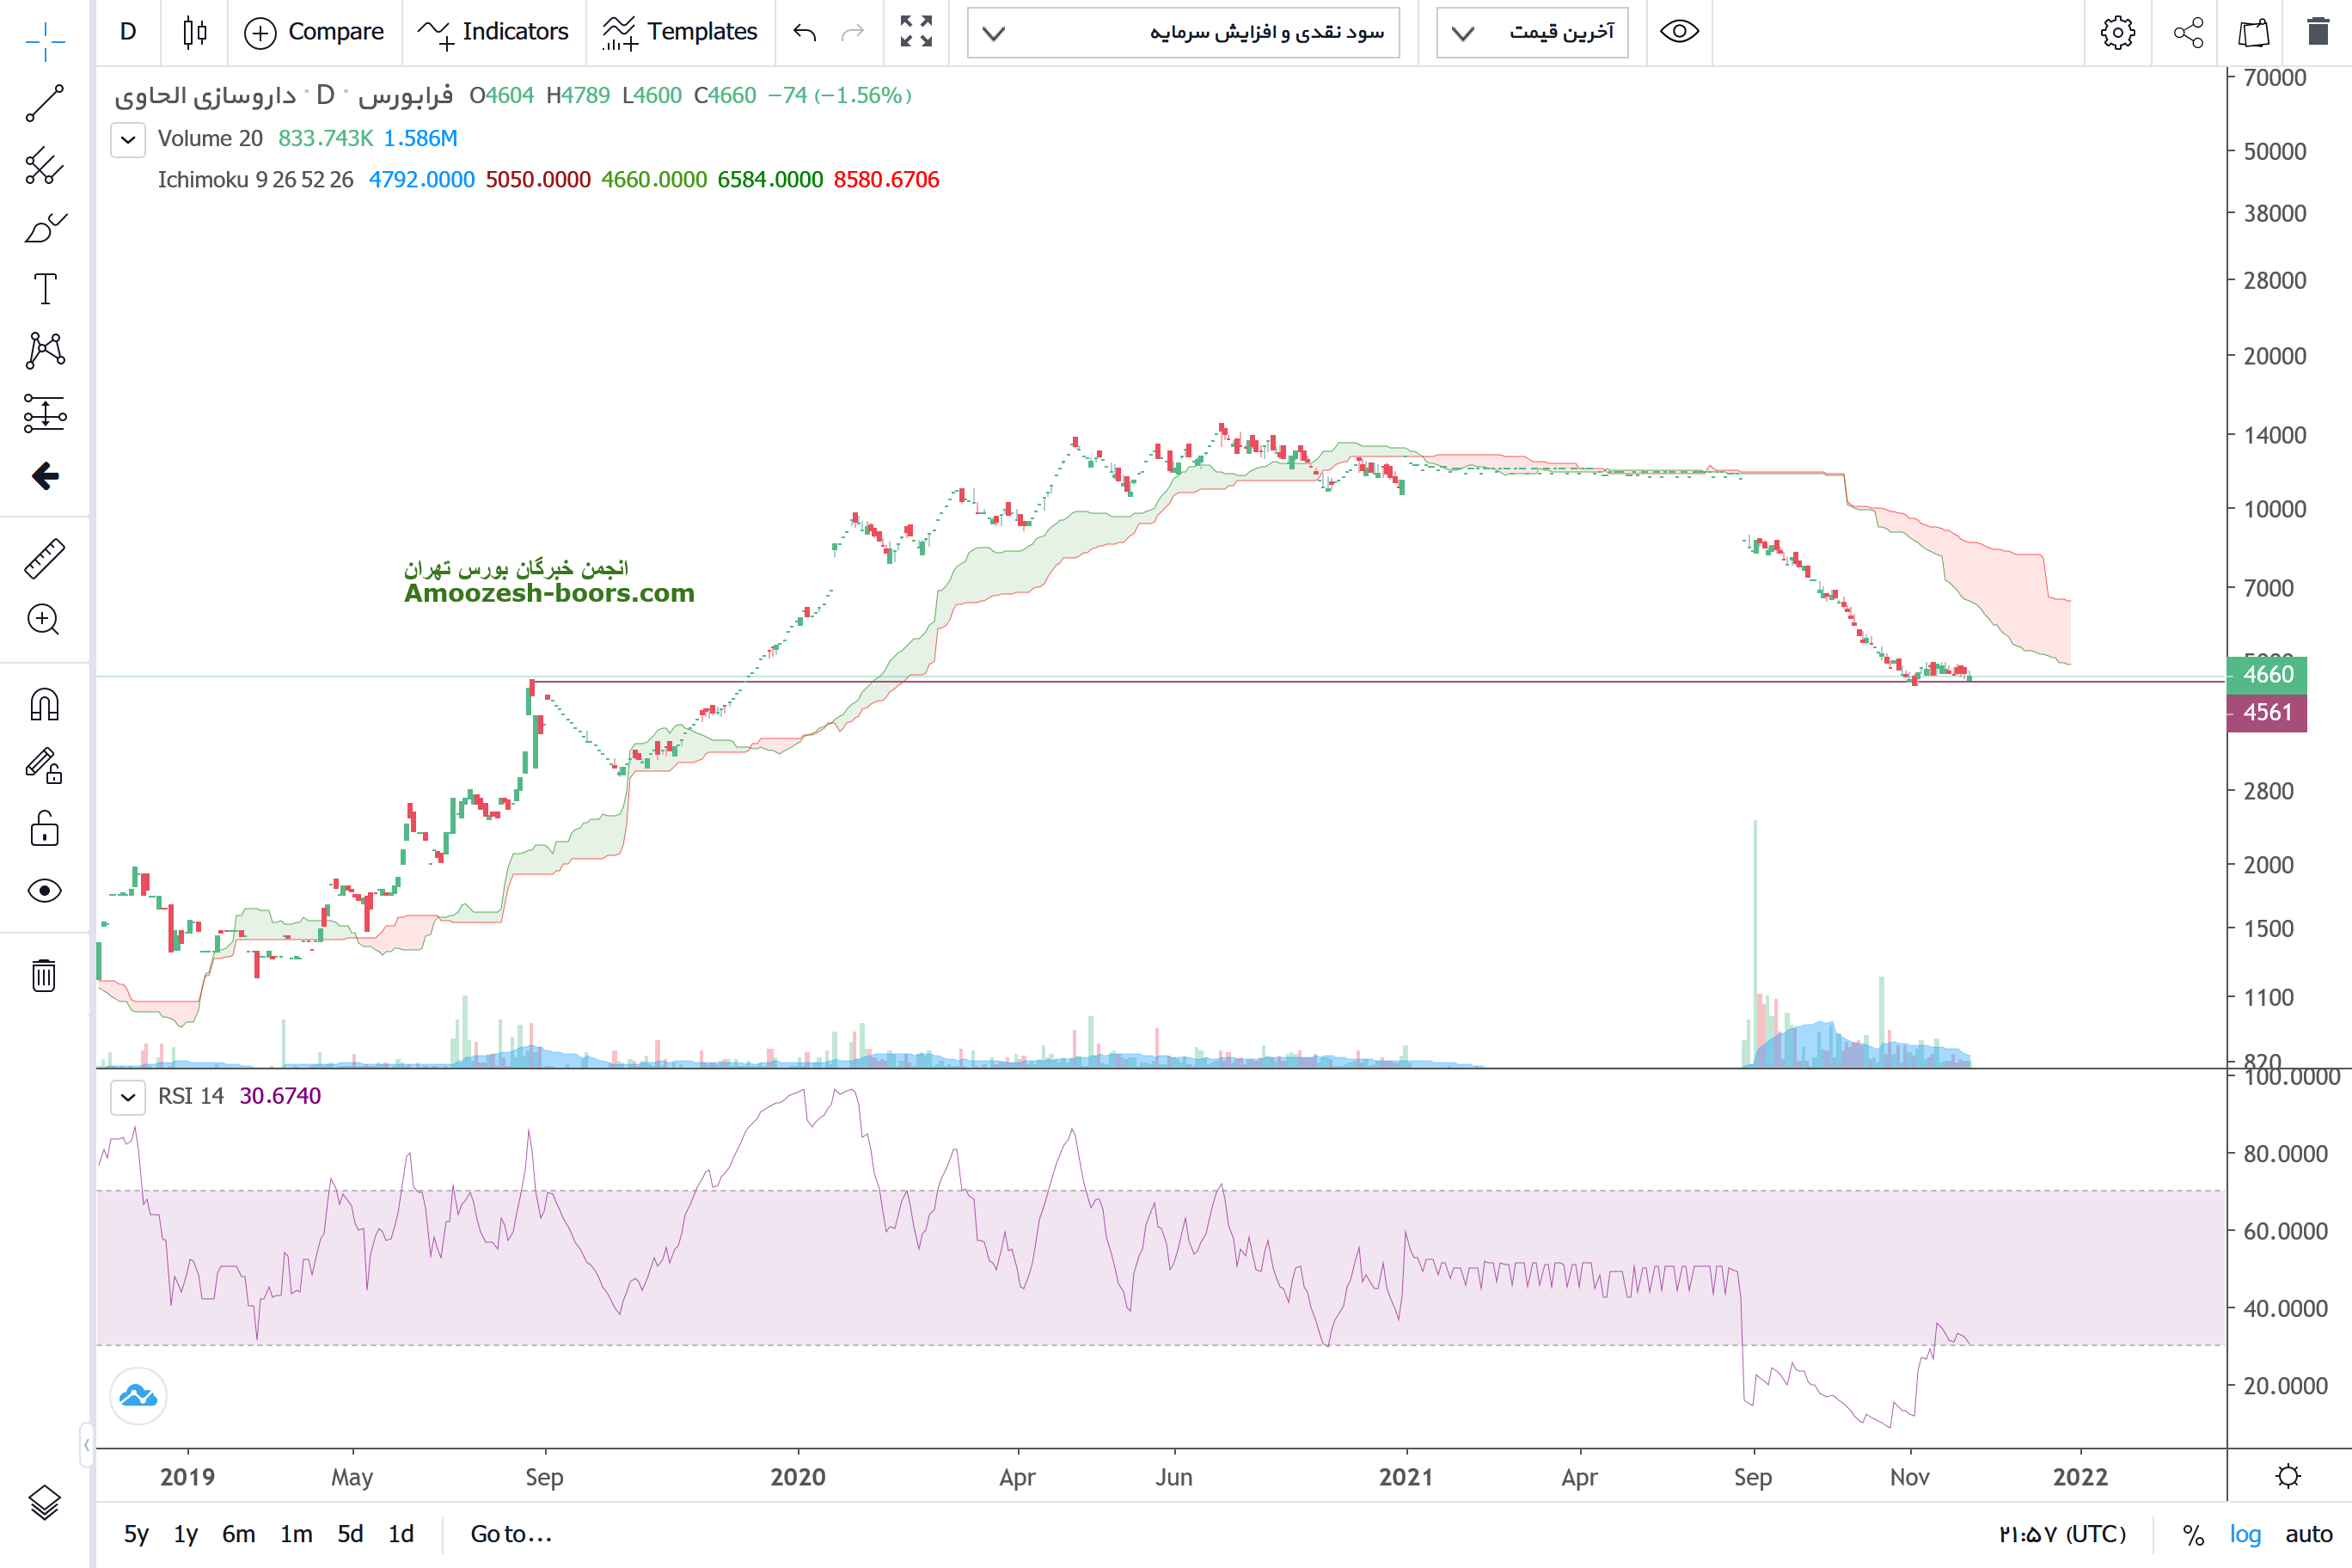Enter fullscreen mode icon

point(915,32)
